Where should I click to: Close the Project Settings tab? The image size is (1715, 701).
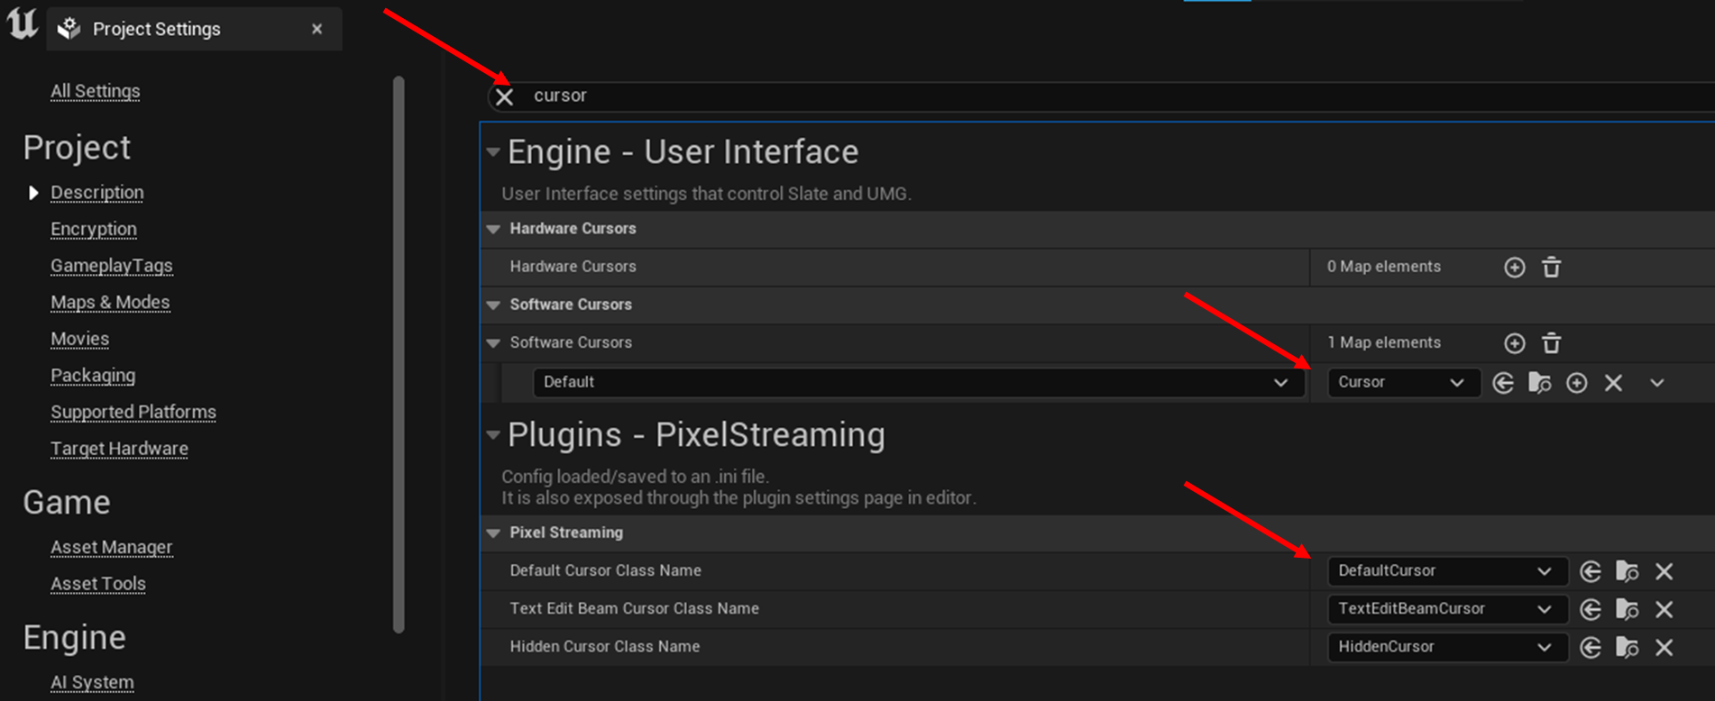[x=316, y=29]
